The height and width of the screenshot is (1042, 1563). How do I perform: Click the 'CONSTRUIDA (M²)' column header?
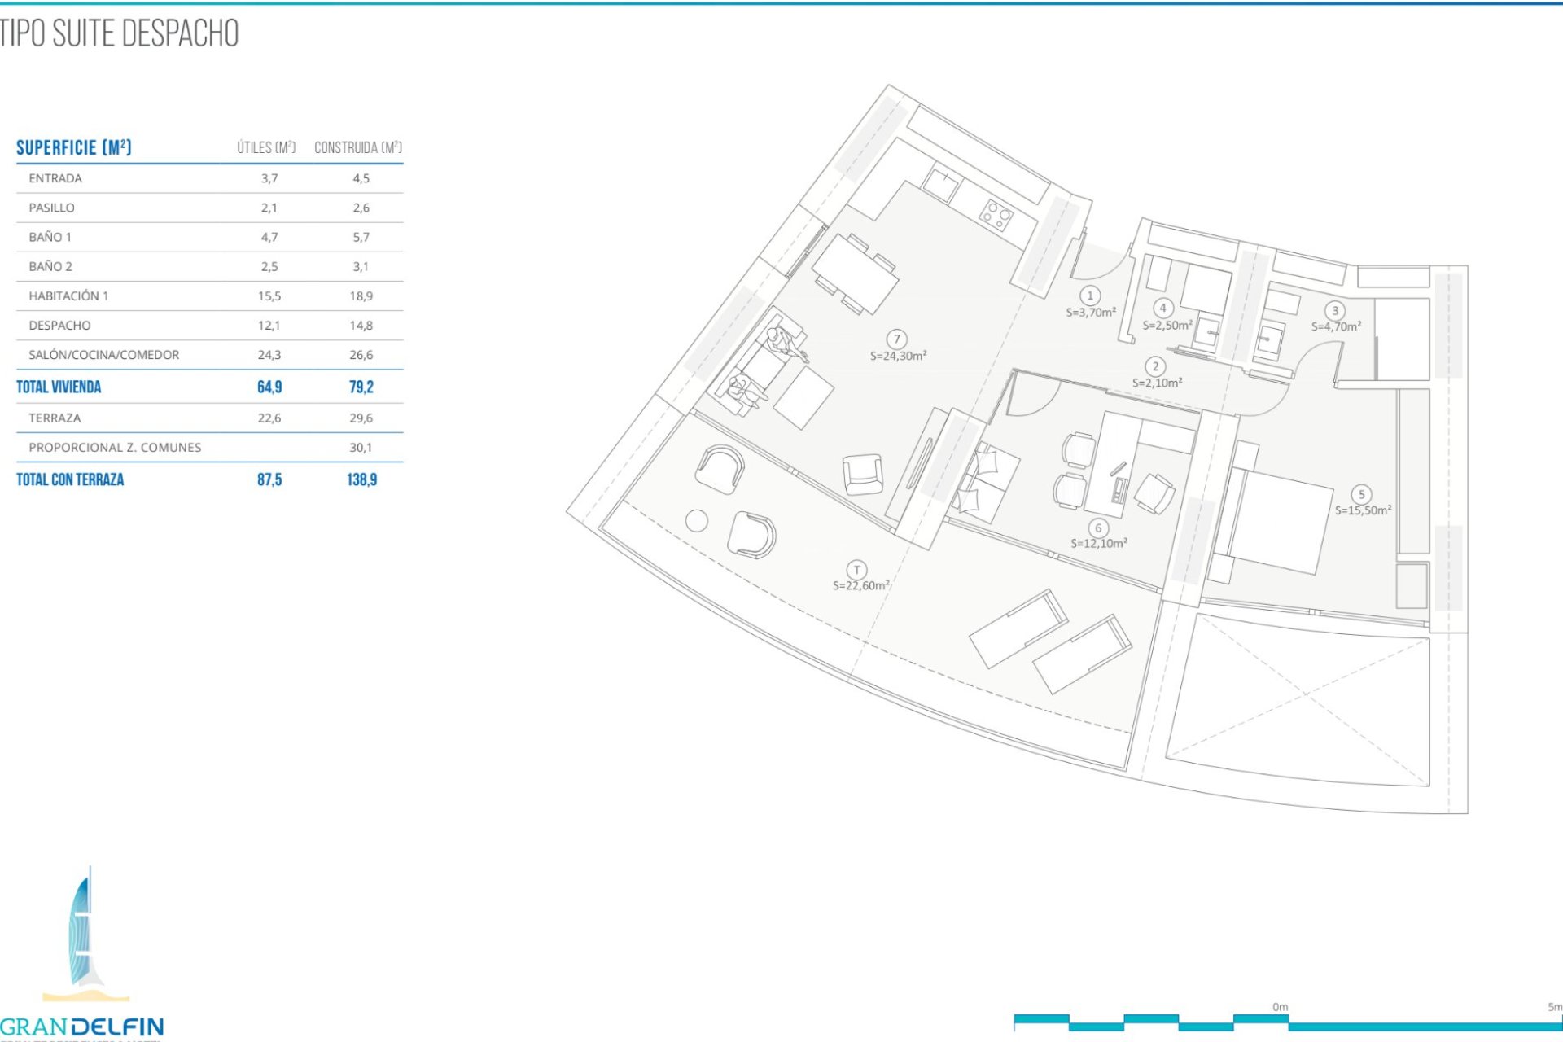pos(358,147)
